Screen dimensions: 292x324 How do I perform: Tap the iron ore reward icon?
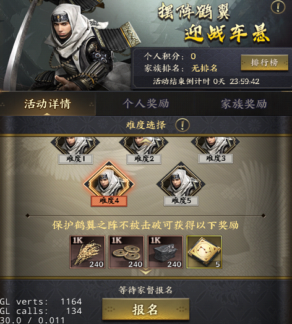click(165, 252)
